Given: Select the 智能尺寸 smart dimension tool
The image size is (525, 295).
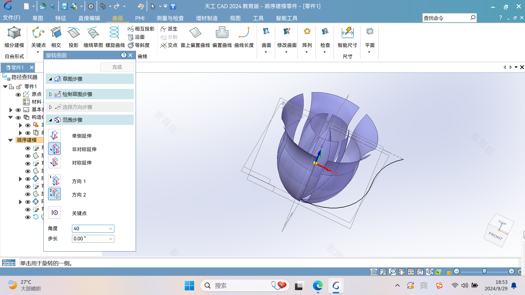Looking at the screenshot, I should [x=347, y=37].
